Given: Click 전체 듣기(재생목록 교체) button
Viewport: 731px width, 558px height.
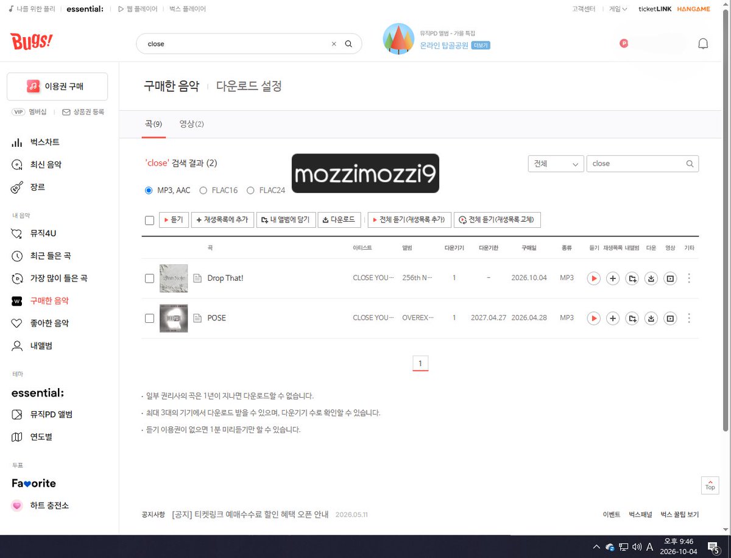Looking at the screenshot, I should [497, 220].
